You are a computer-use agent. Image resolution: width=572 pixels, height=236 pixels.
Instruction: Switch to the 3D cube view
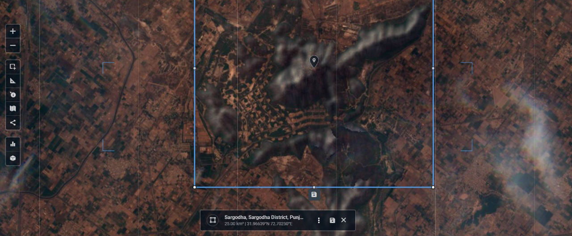coord(13,158)
